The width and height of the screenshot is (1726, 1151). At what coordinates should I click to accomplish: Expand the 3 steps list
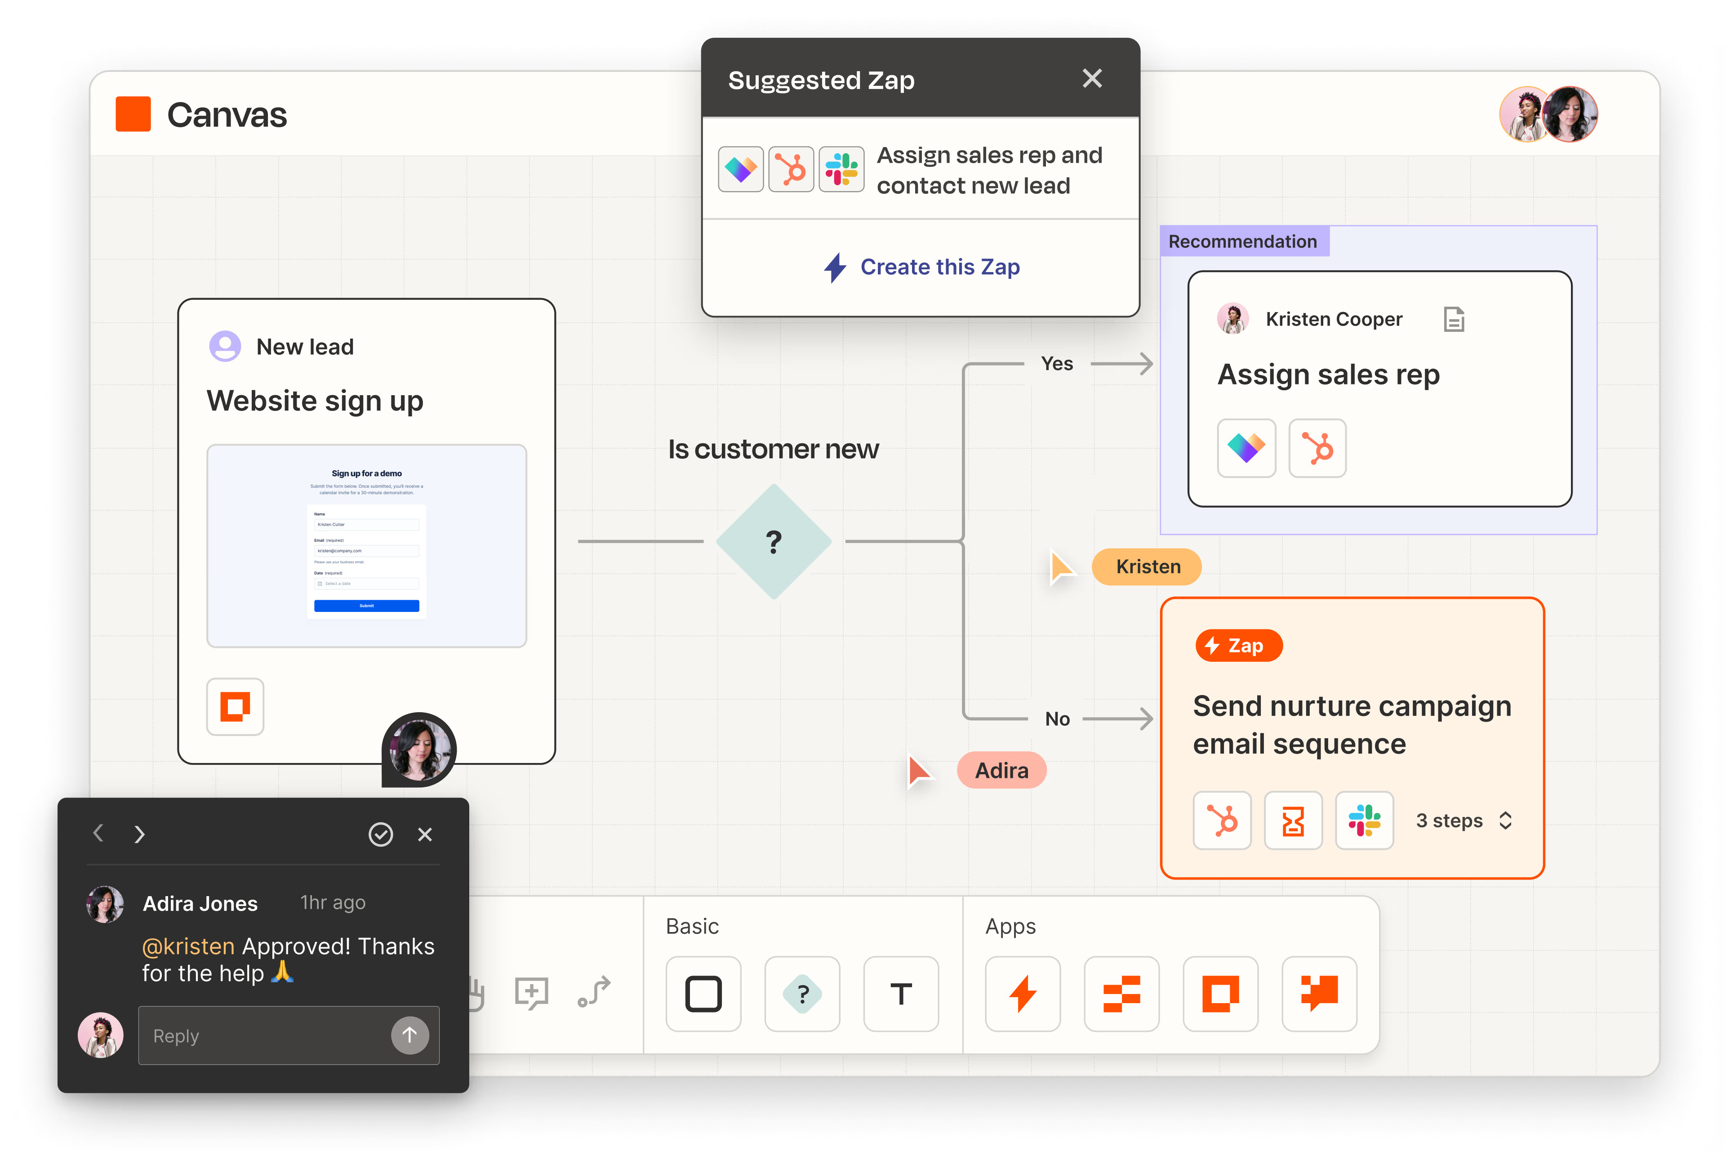1505,821
